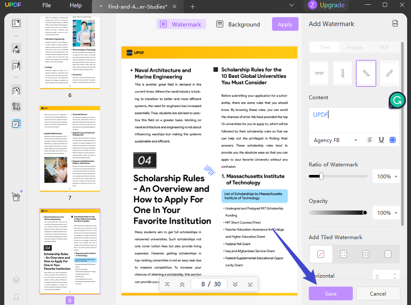Open the Ratio of Watermark percentage dropdown
The image size is (411, 305).
coord(386,177)
